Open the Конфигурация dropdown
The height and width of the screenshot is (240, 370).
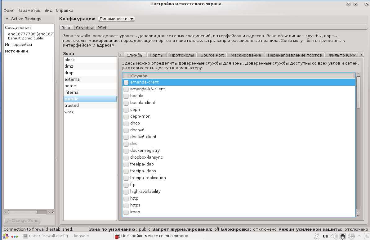[116, 19]
